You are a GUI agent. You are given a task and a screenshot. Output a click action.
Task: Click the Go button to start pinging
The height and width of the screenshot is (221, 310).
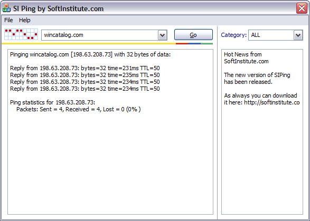tap(193, 35)
